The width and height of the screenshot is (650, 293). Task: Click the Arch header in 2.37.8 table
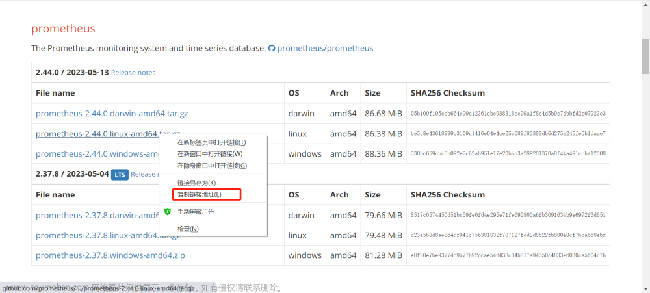[339, 195]
